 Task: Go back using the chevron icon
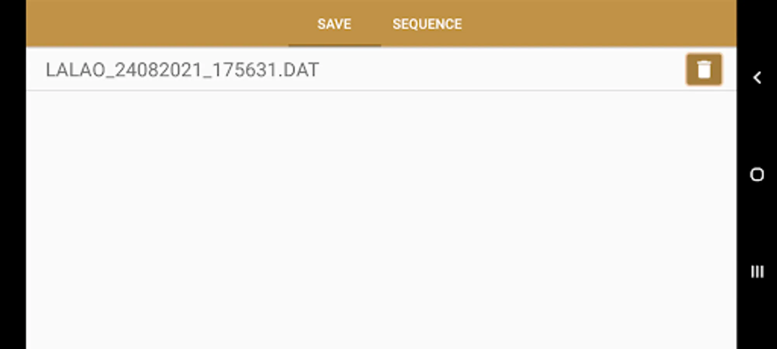point(757,78)
